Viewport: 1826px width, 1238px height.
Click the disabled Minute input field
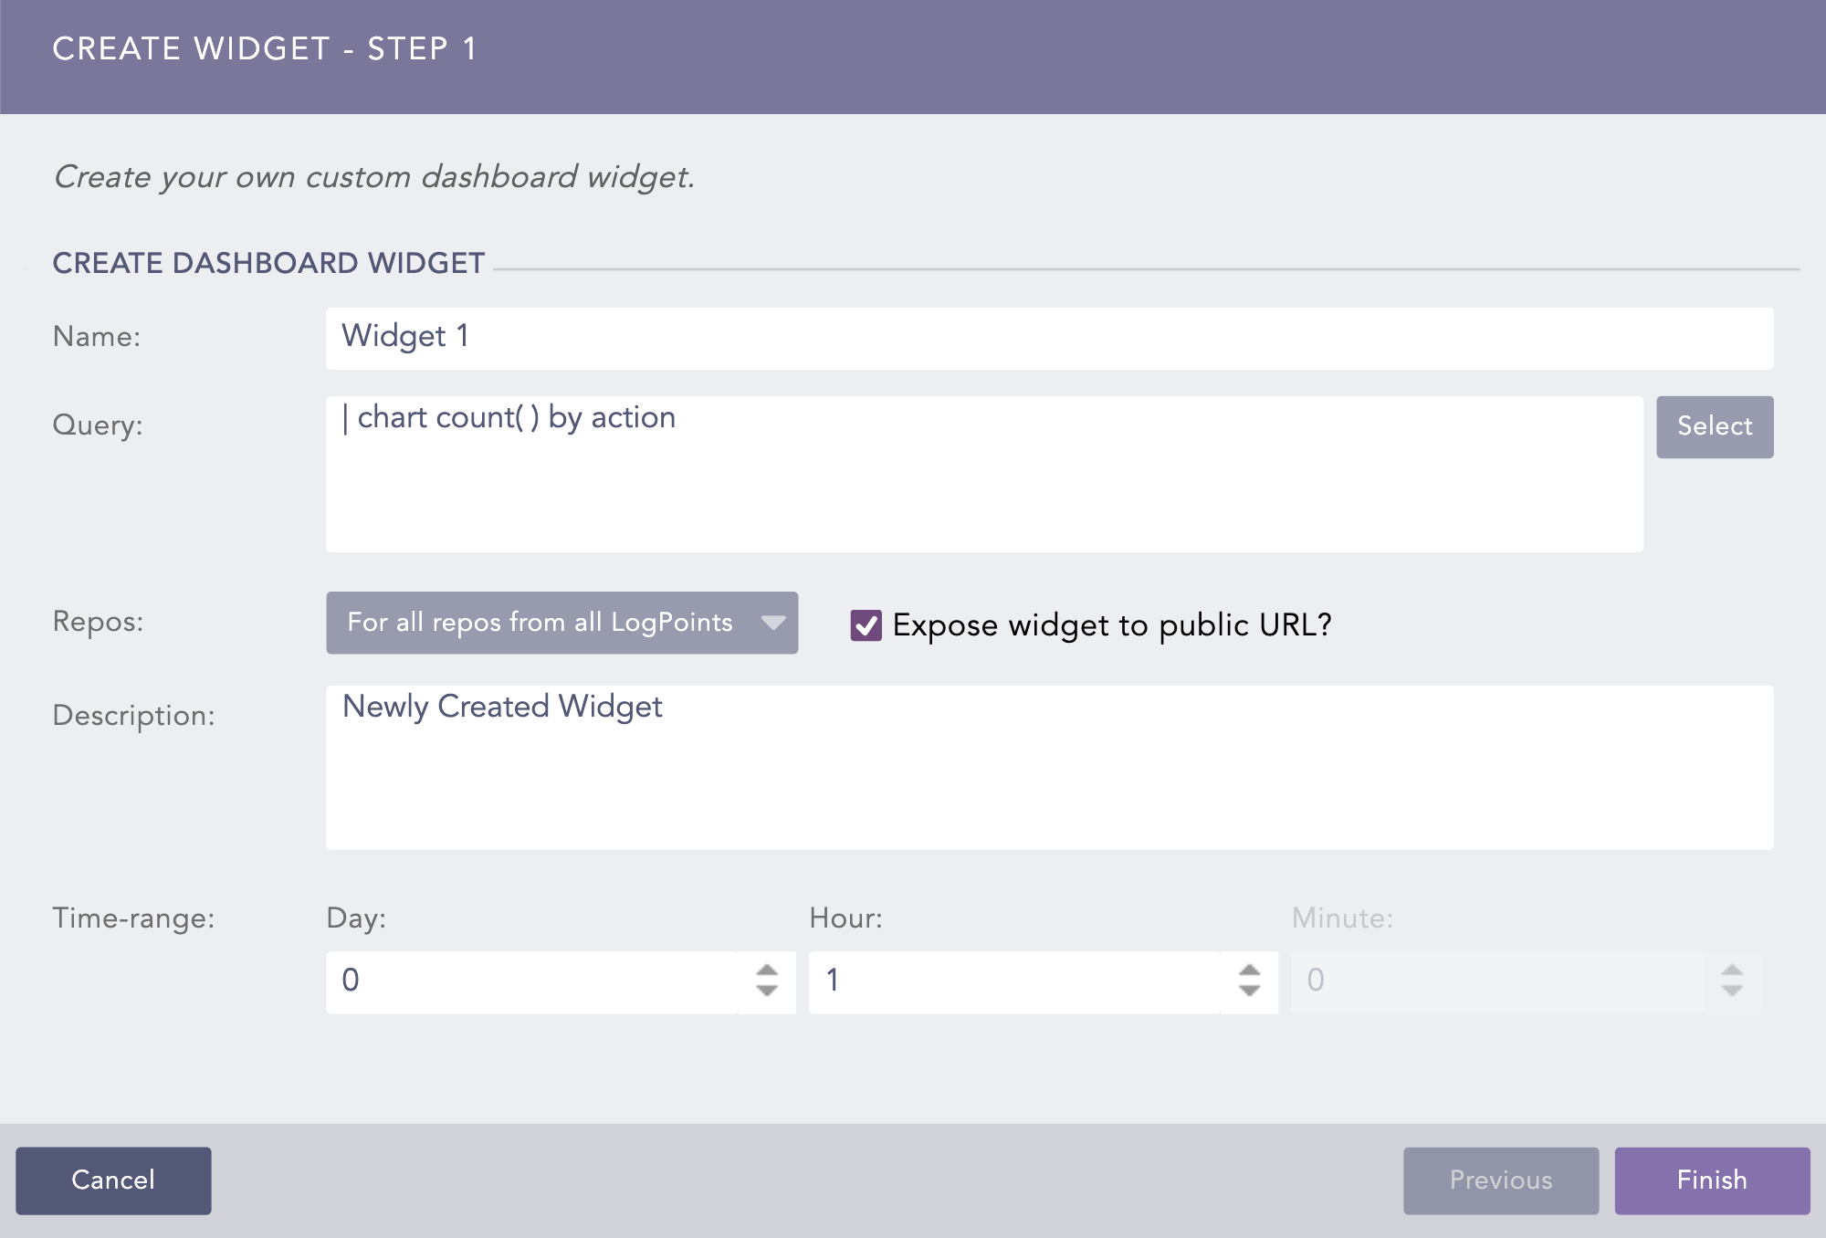point(1496,981)
